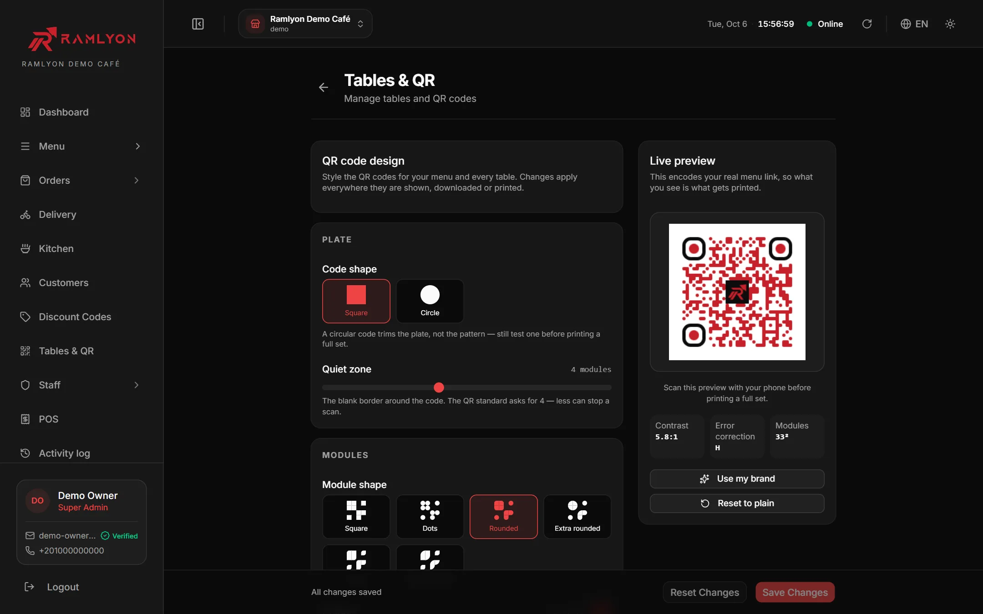983x614 pixels.
Task: Select the Circle code shape
Action: click(430, 301)
